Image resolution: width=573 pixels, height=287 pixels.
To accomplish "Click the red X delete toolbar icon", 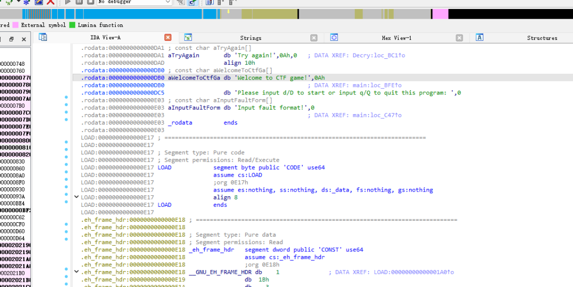I will (x=50, y=2).
